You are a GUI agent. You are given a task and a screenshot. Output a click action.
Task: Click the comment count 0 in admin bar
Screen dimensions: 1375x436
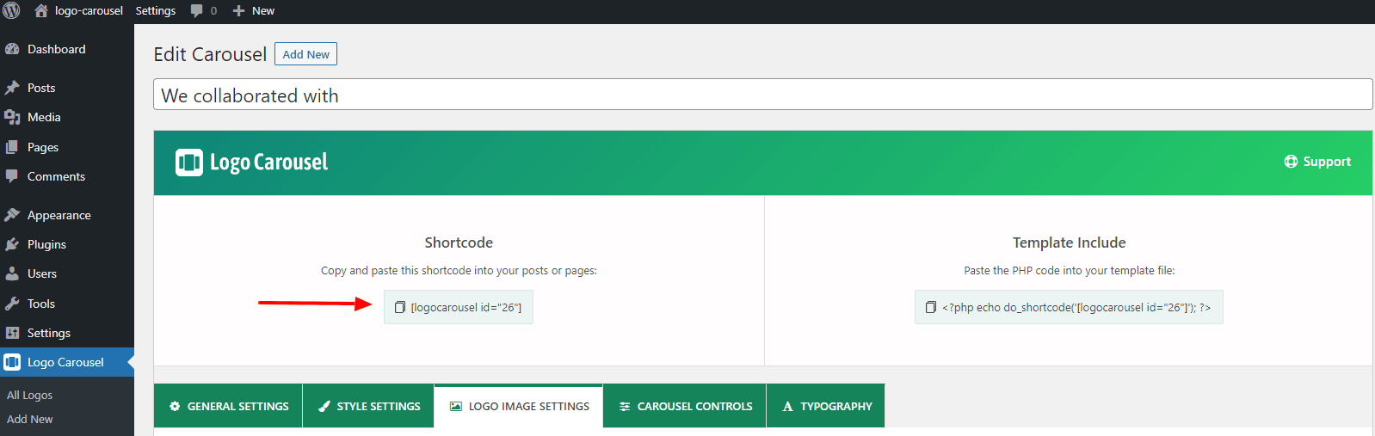(x=213, y=10)
